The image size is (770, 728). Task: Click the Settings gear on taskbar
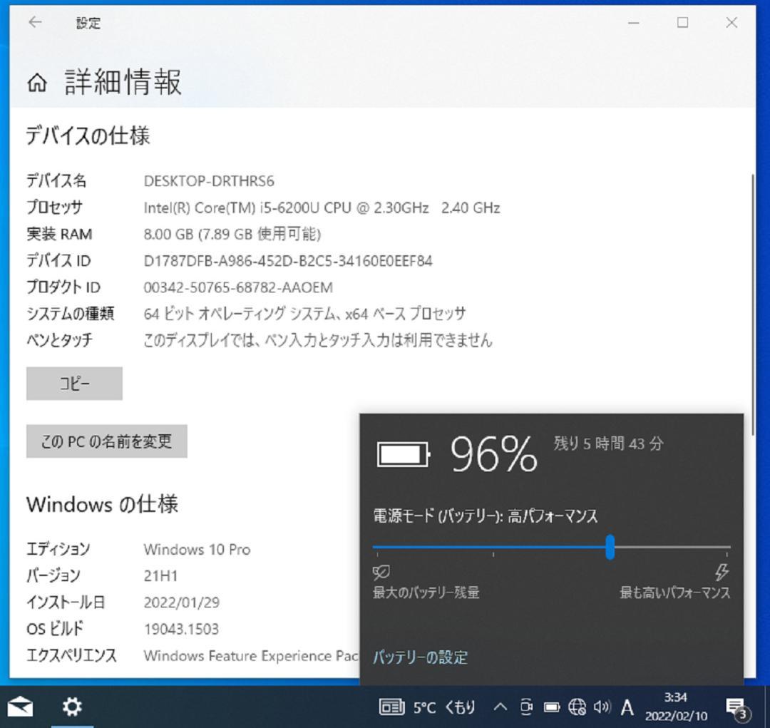72,707
